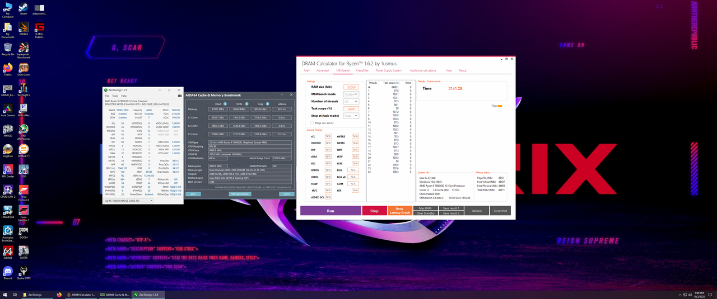Click Save result 2 button

pyautogui.click(x=450, y=213)
